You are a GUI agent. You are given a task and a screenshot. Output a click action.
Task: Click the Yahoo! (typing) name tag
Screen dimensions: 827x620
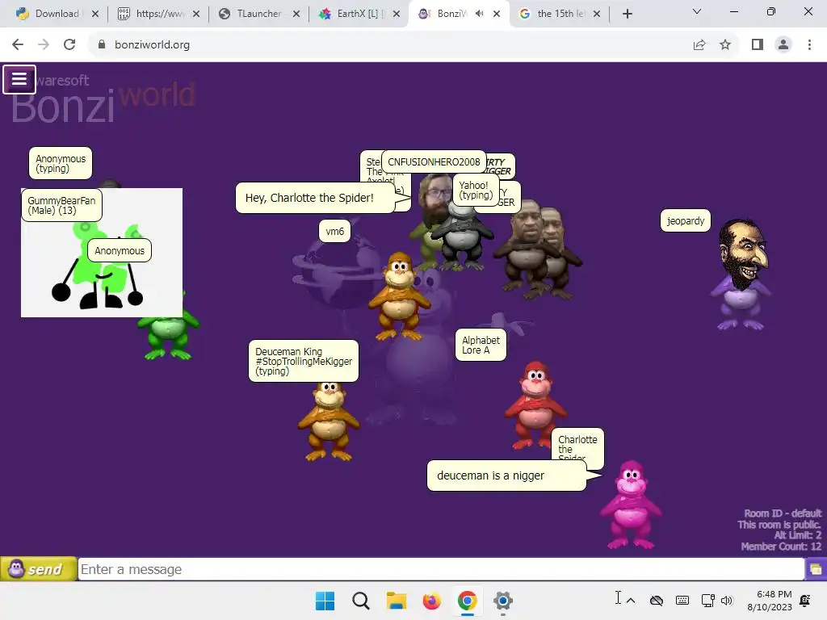point(475,190)
